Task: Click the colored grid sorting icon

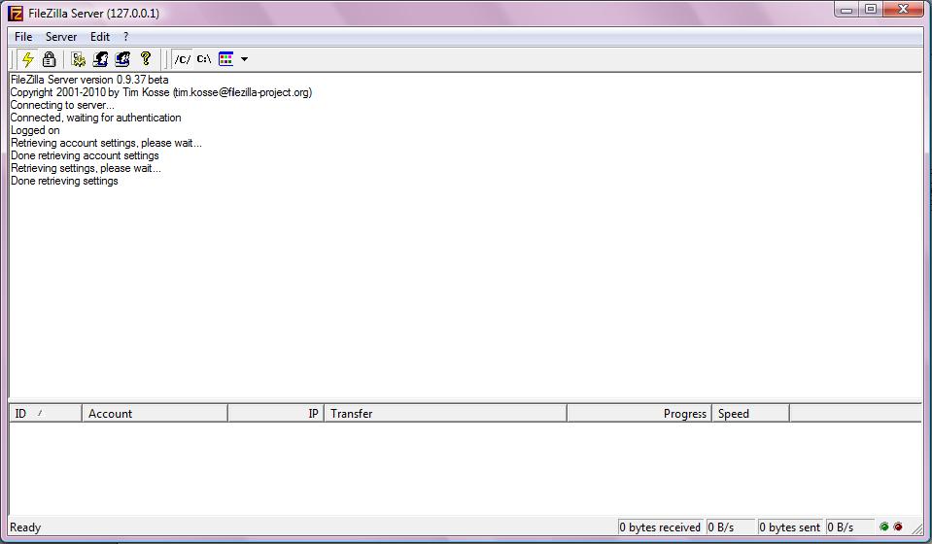Action: coord(226,59)
